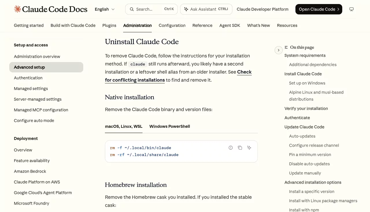This screenshot has height=212, width=370.
Task: Open the Configuration tab
Action: (172, 25)
